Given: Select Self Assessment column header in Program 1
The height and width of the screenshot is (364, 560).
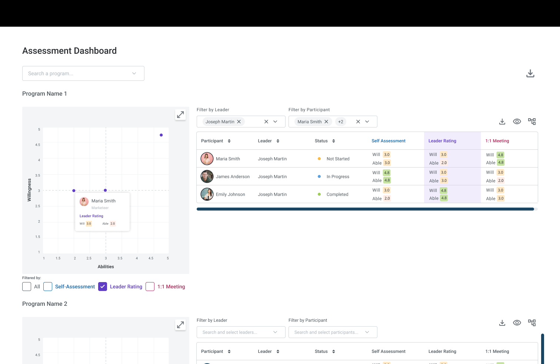Looking at the screenshot, I should 389,141.
